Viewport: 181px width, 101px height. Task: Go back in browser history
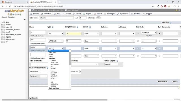[3, 6]
